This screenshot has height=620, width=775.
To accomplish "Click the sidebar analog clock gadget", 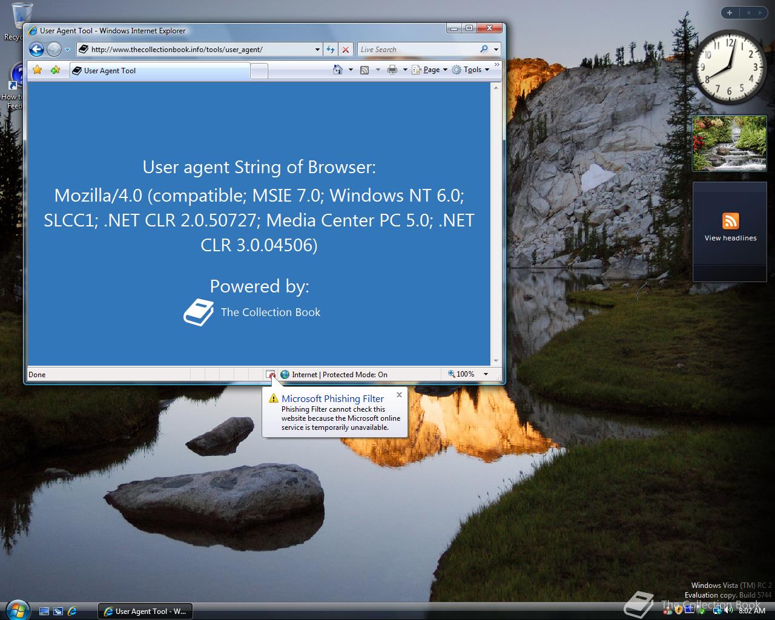I will pyautogui.click(x=729, y=67).
